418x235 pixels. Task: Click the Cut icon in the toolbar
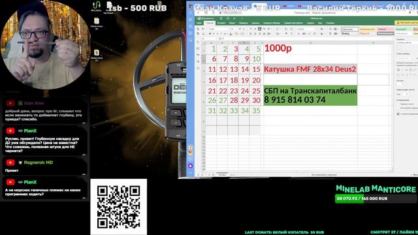coord(203,29)
